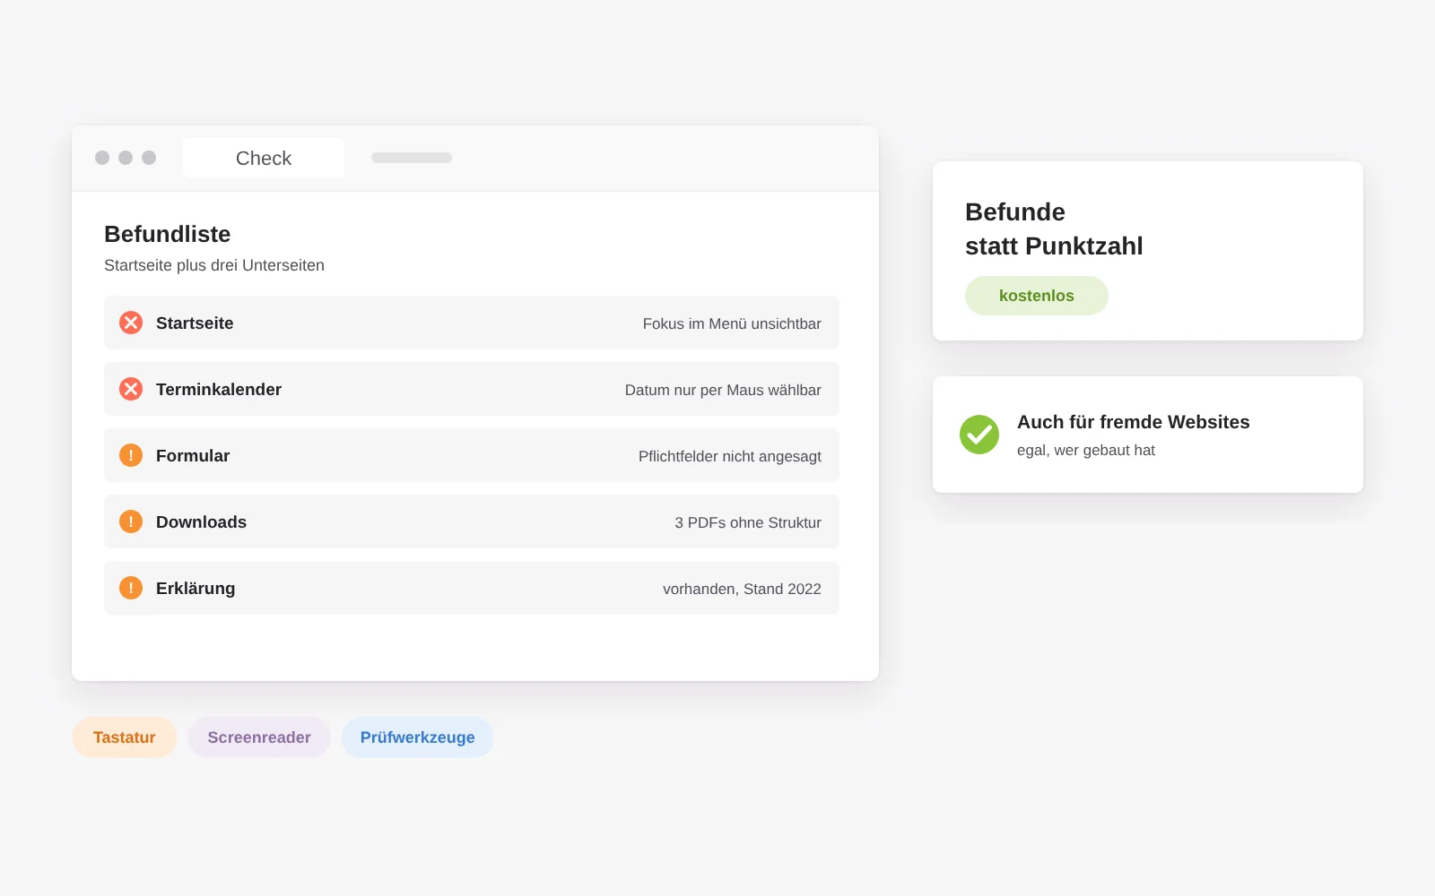
Task: Click the orange warning icon beside Erklärung
Action: point(131,588)
